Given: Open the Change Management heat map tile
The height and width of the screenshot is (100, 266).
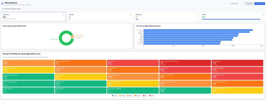Looking at the screenshot, I should click(81, 70).
